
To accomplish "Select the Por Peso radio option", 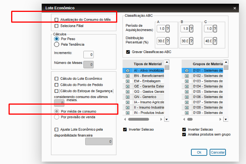I will [x=57, y=39].
